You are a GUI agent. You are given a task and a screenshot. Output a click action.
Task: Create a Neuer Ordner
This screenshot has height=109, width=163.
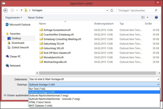(36, 18)
